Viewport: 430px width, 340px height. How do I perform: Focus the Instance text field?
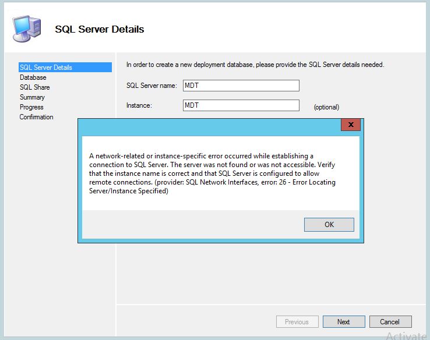pos(241,105)
